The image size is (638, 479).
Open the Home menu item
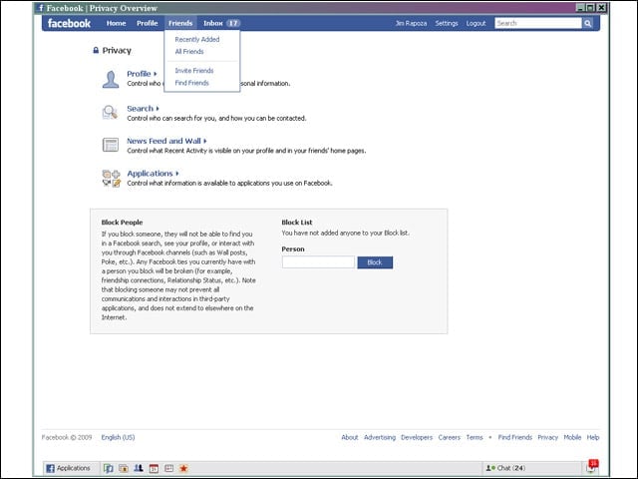coord(116,23)
